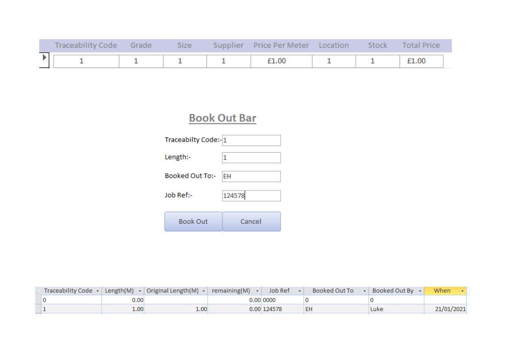
Task: Click the Grade column header label
Action: click(141, 45)
